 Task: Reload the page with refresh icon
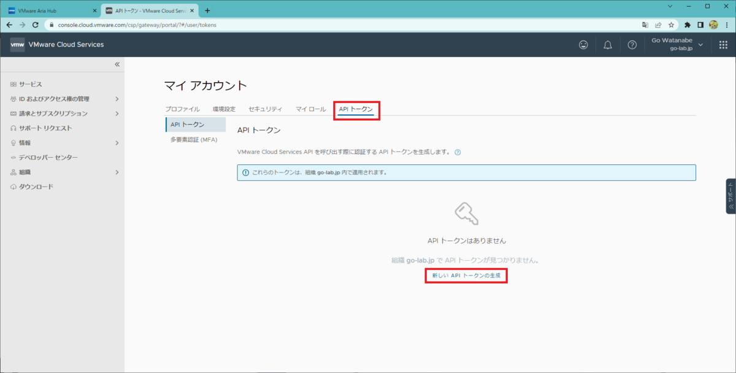tap(35, 25)
